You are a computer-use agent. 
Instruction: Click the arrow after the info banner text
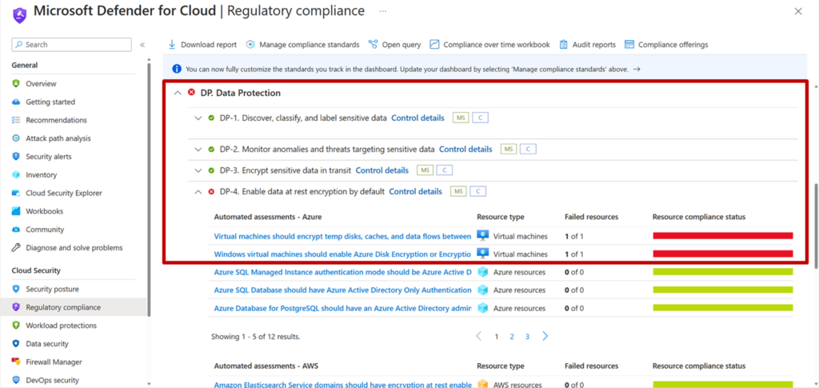coord(636,69)
